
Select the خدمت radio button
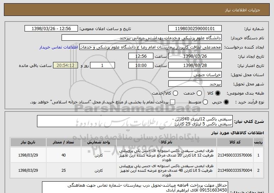(x=199, y=93)
